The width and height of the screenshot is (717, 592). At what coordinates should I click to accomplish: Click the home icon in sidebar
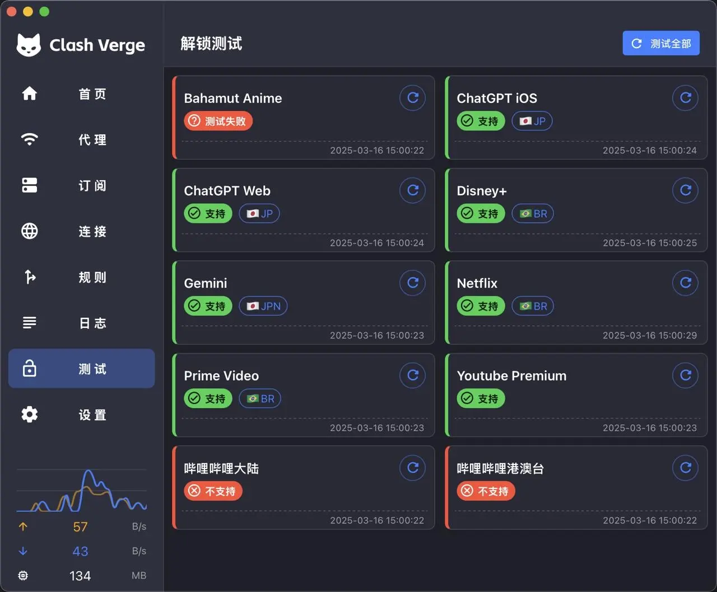point(30,93)
